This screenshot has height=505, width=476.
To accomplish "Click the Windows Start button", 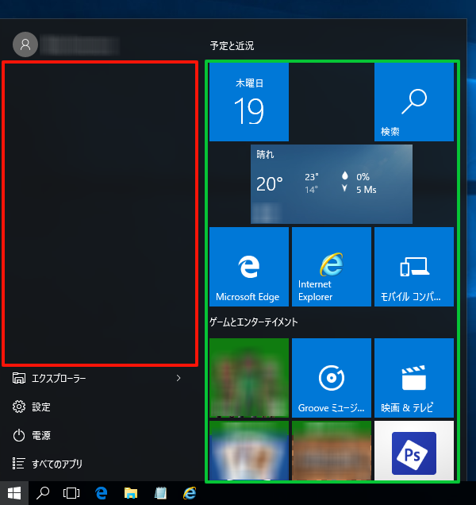I will pyautogui.click(x=14, y=493).
